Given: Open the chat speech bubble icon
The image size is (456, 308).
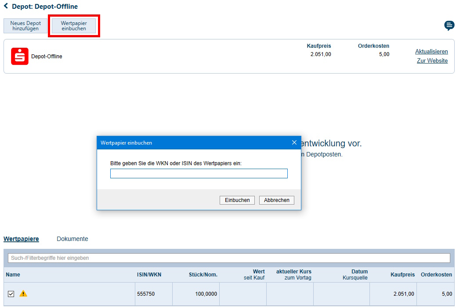Looking at the screenshot, I should click(x=449, y=25).
